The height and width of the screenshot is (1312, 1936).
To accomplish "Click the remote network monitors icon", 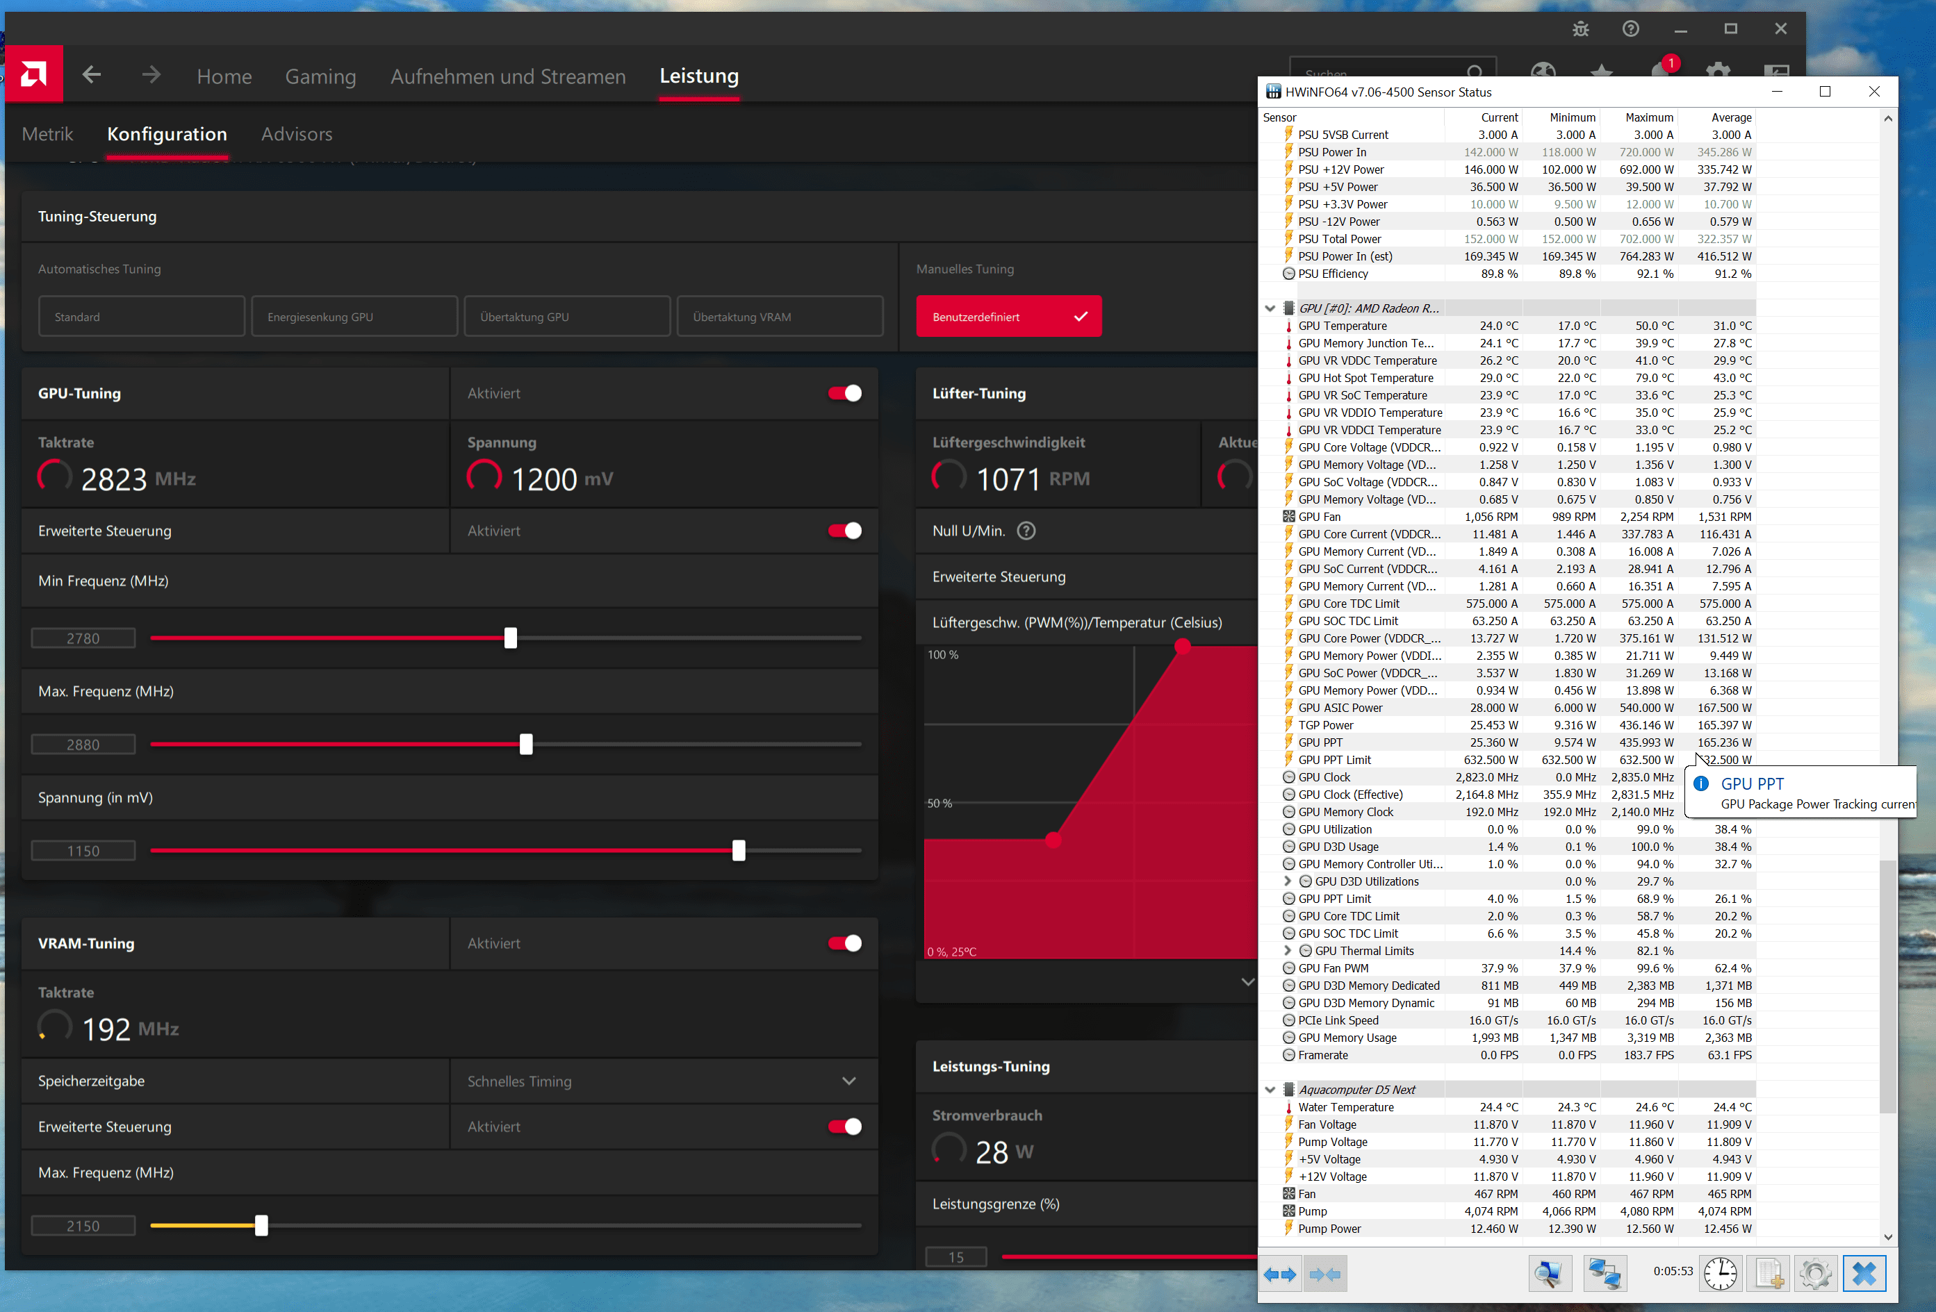I will click(x=1605, y=1274).
